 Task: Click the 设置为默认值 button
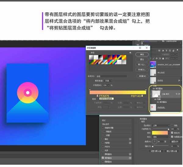(x=156, y=151)
